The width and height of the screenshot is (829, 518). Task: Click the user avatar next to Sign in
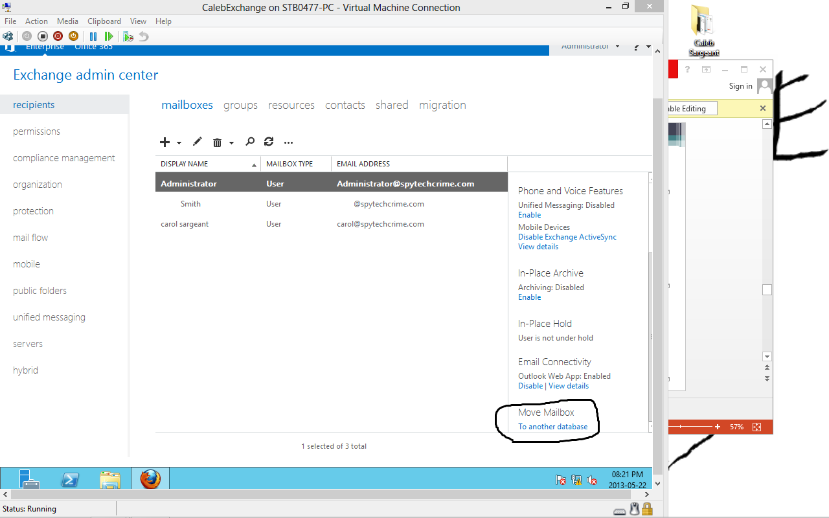(x=764, y=86)
